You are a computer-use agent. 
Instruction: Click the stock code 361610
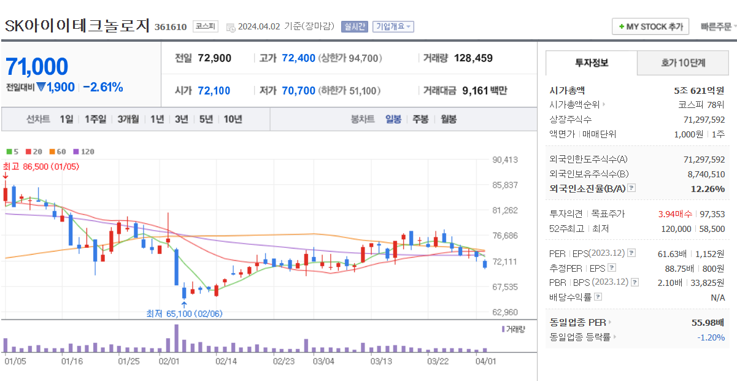tap(171, 27)
